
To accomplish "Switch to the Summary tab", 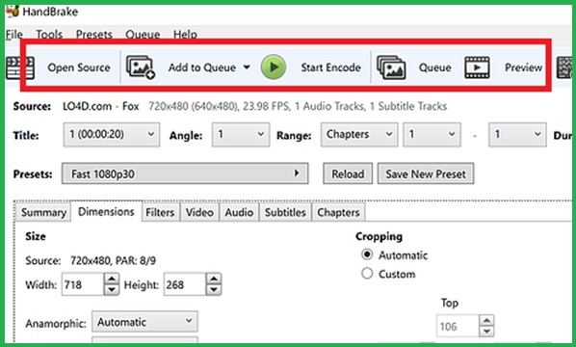I will click(x=43, y=212).
